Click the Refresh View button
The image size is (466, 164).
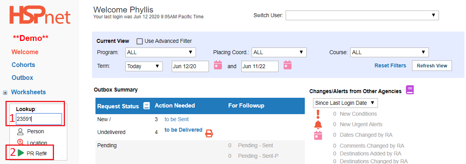point(432,66)
